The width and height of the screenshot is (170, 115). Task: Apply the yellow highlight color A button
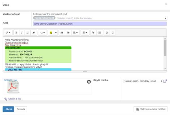pos(51,33)
